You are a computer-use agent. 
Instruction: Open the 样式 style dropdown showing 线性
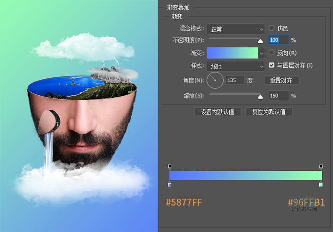pyautogui.click(x=236, y=66)
